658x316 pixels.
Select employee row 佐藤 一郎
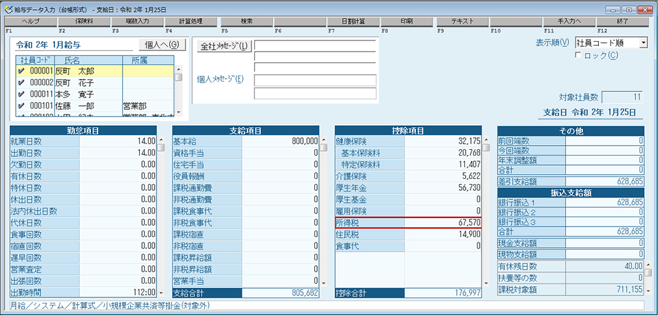coord(95,106)
